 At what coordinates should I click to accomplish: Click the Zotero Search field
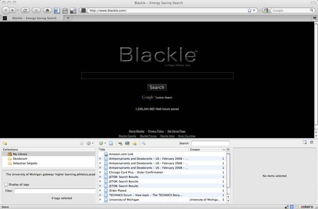[x=210, y=143]
